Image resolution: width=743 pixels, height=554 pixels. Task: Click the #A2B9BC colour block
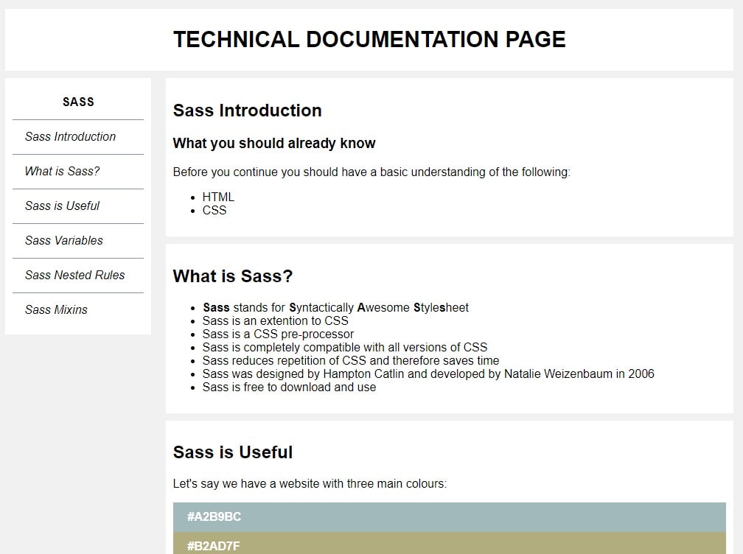(449, 517)
